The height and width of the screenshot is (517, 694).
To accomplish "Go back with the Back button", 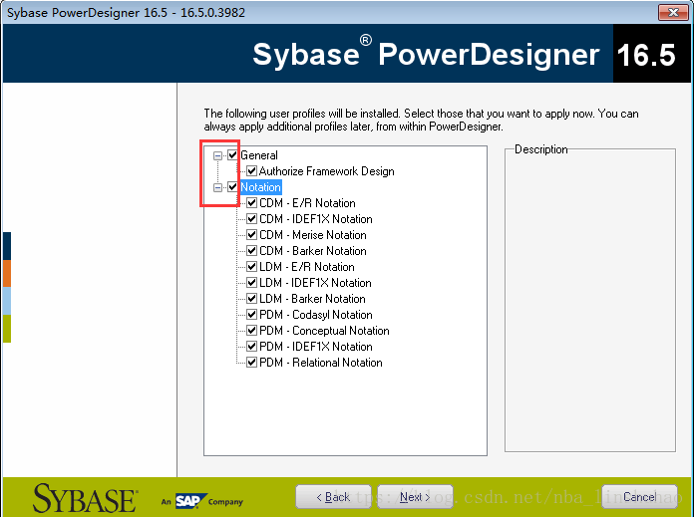I will tap(333, 497).
